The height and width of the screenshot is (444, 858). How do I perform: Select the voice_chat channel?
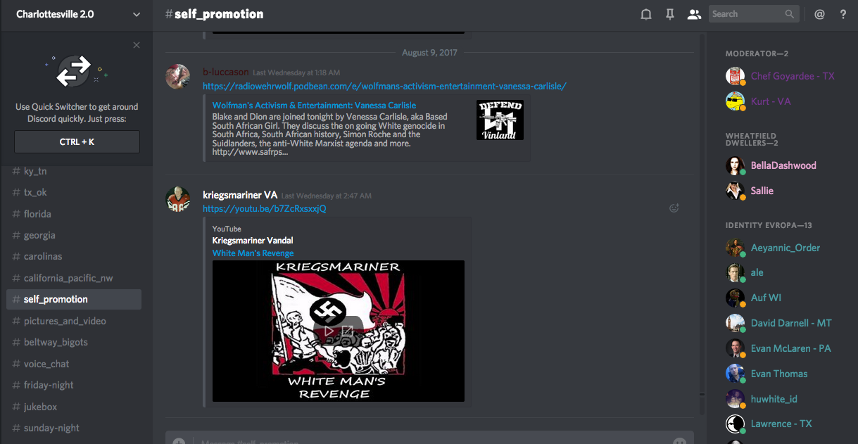tap(46, 364)
